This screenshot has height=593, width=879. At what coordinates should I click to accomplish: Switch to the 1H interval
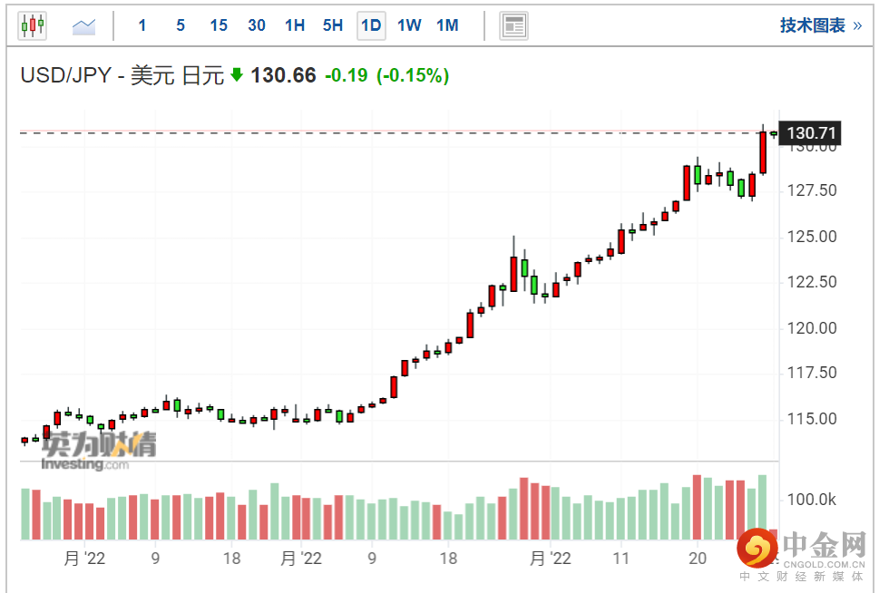295,25
